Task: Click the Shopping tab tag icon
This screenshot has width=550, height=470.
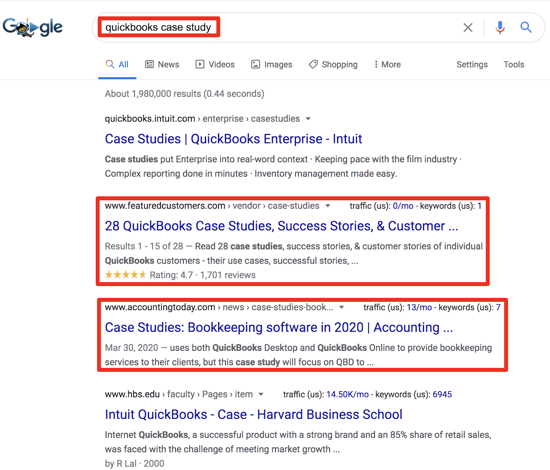Action: (x=313, y=64)
